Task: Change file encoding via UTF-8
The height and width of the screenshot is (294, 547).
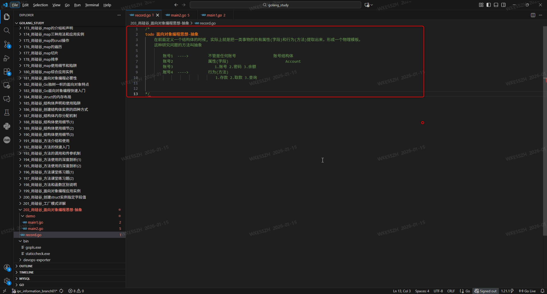Action: pyautogui.click(x=438, y=291)
